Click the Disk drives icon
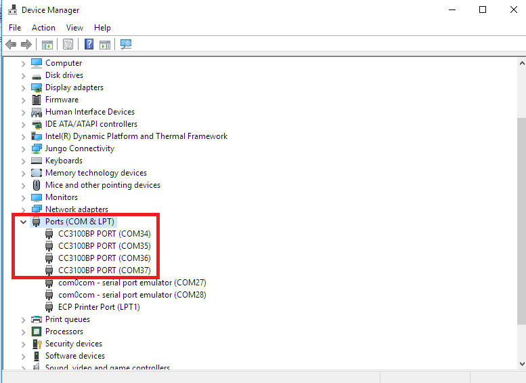The image size is (526, 383). click(37, 77)
